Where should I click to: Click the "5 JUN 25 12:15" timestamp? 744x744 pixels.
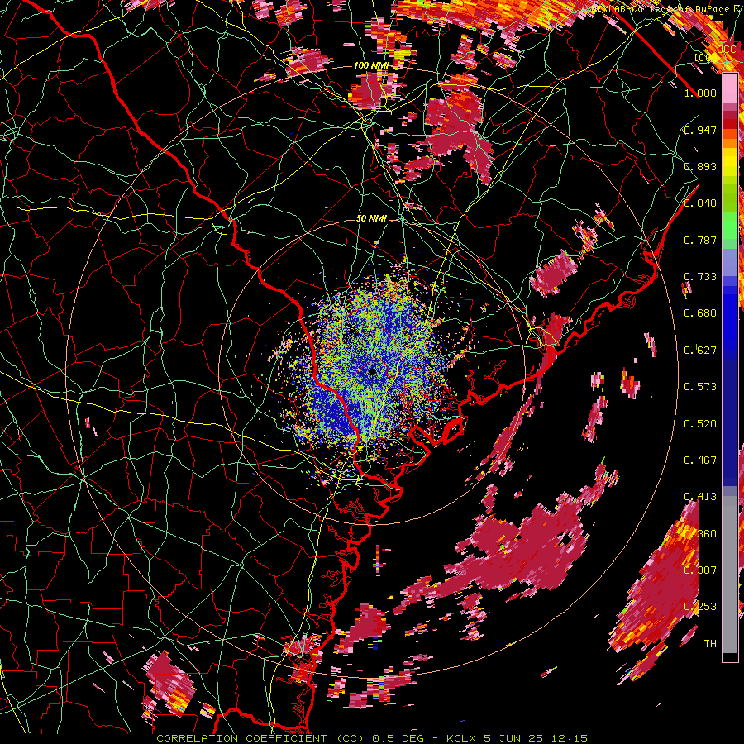[x=536, y=738]
